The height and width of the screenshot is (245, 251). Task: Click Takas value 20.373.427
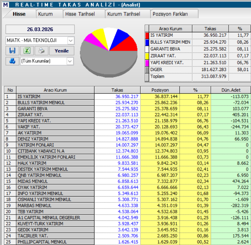coord(127,127)
